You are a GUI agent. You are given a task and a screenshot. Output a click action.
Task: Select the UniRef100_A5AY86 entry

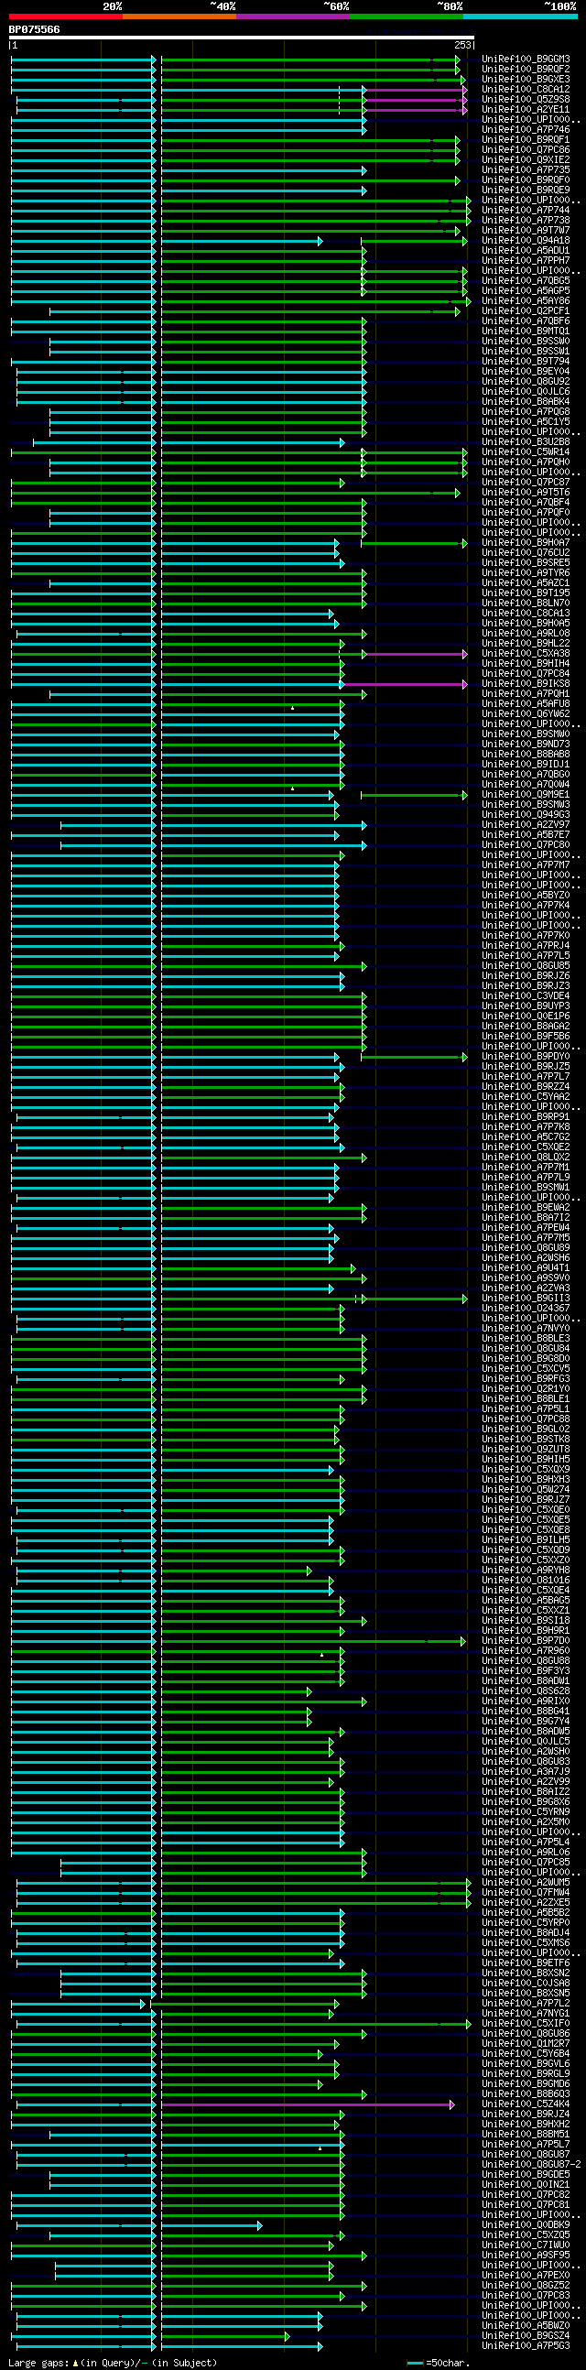click(526, 301)
